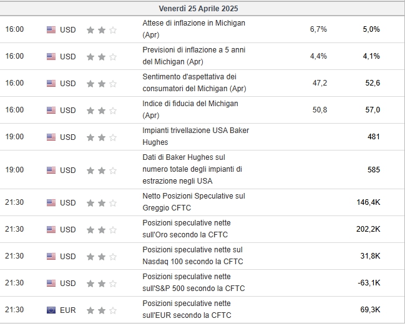Screen dimensions: 405x326
Task: Open Sentimento d'aspettativa dei consumatori del Michigan
Action: (x=194, y=82)
